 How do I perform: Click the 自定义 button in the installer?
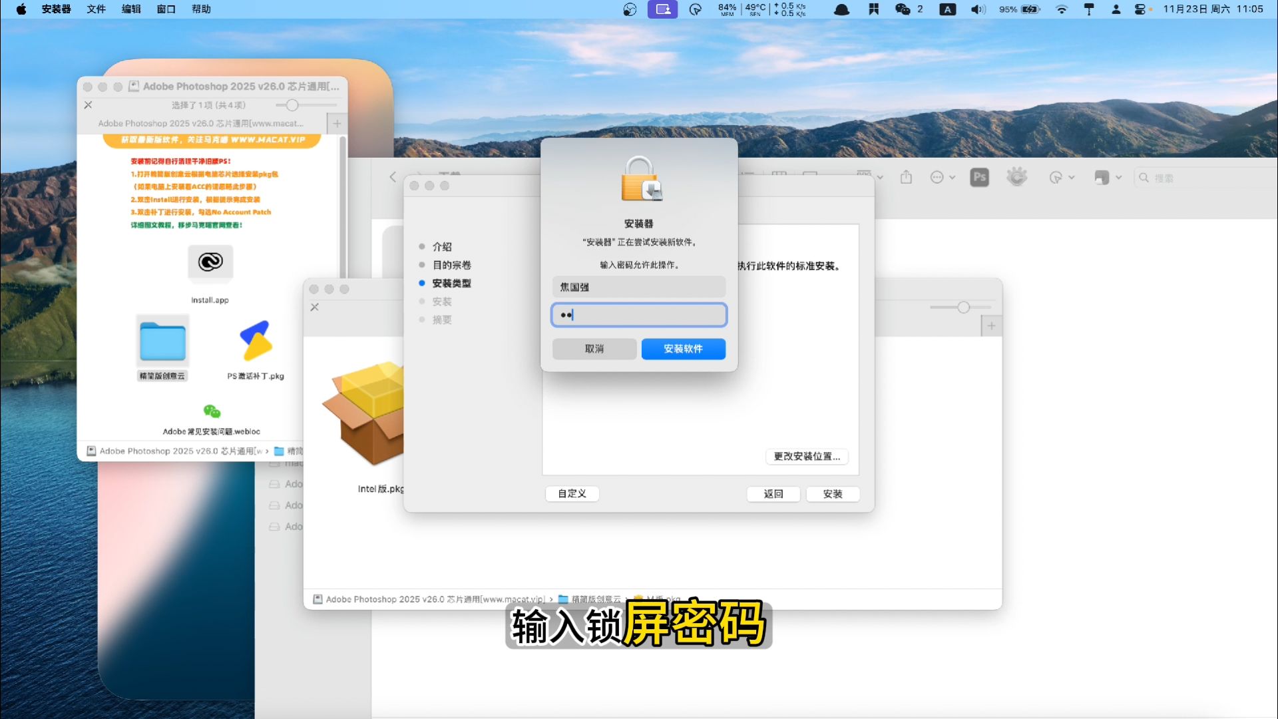point(572,493)
